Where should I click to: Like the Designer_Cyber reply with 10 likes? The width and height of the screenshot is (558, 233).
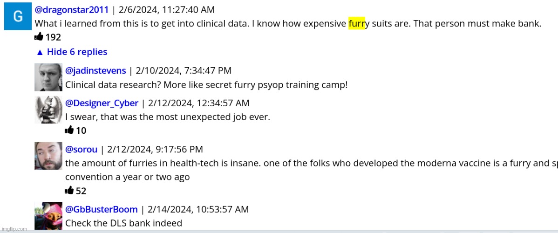click(x=69, y=130)
